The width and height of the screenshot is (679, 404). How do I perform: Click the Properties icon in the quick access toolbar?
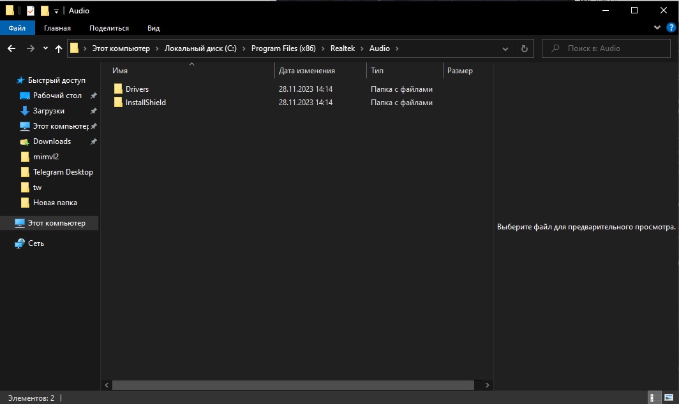31,11
